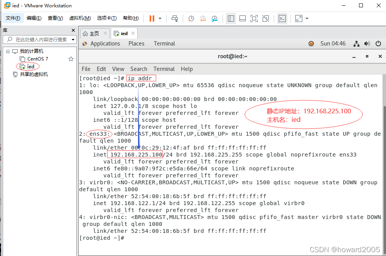This screenshot has height=256, width=386.
Task: Open the 文件(F) menu
Action: pyautogui.click(x=13, y=18)
